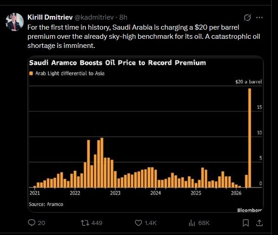This screenshot has width=278, height=235.
Task: Click the chart title about Saudi Aramco
Action: point(117,62)
